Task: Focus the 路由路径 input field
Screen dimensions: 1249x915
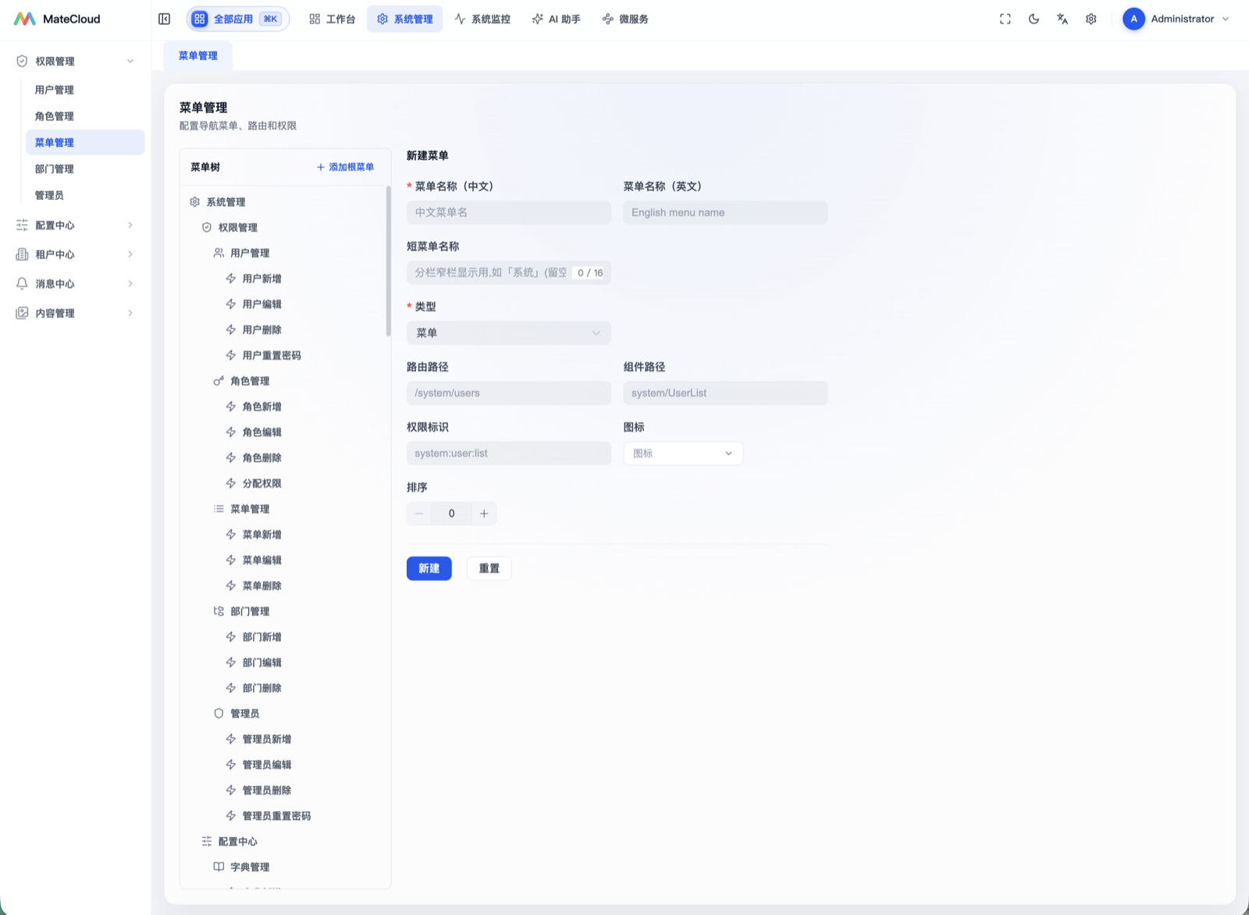Action: tap(508, 393)
